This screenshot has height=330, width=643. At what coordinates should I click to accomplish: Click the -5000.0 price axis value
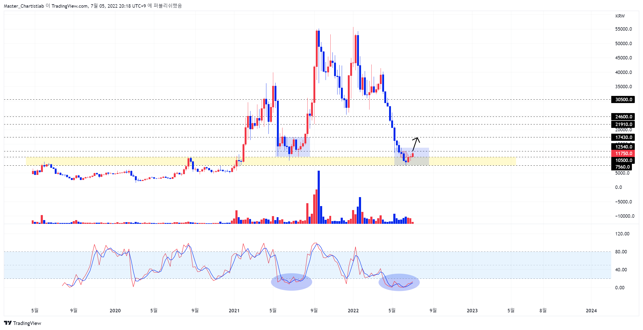click(x=623, y=202)
